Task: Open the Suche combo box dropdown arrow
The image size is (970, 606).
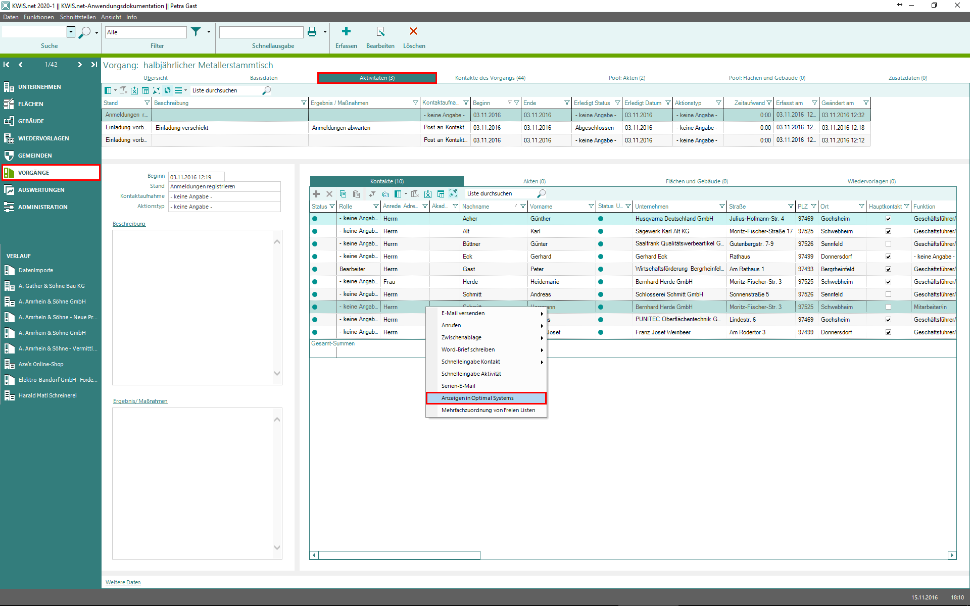Action: 71,32
